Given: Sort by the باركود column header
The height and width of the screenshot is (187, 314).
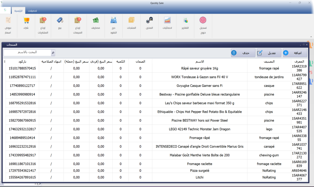Looking at the screenshot, I should [22, 62].
